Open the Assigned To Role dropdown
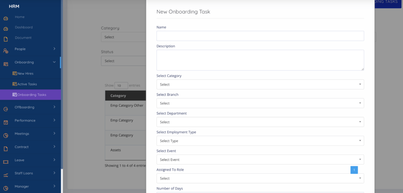This screenshot has width=403, height=193. (x=260, y=178)
